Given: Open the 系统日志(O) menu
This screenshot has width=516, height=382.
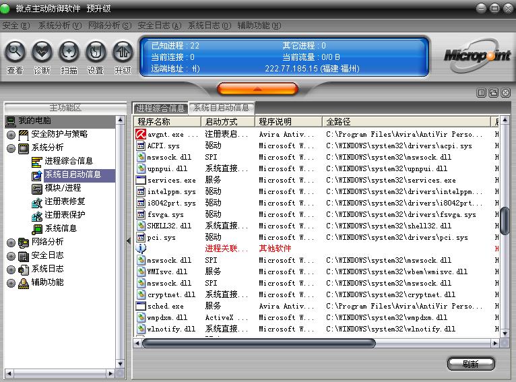Looking at the screenshot, I should pos(209,26).
